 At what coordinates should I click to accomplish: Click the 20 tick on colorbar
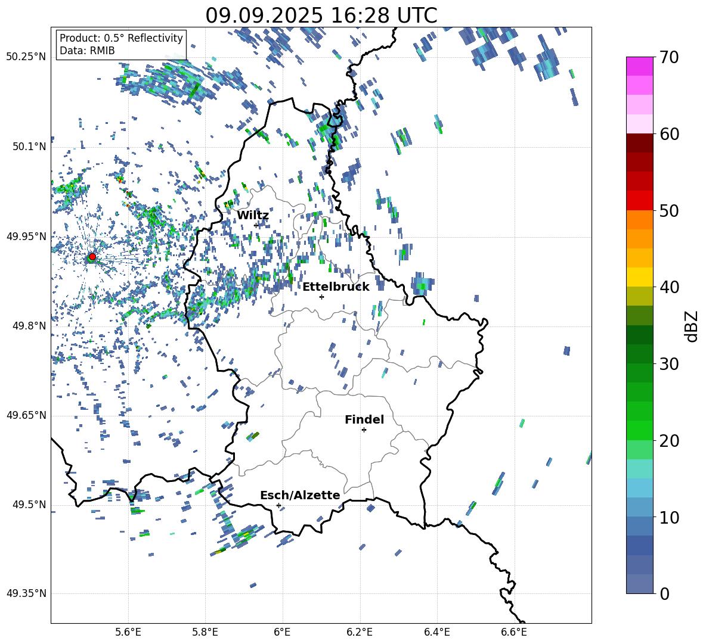coord(669,441)
